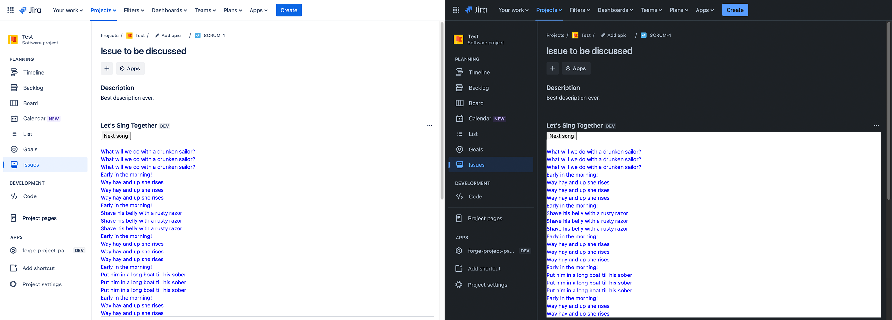892x320 pixels.
Task: Open forge-project-pa... app in dark window
Action: coord(491,251)
